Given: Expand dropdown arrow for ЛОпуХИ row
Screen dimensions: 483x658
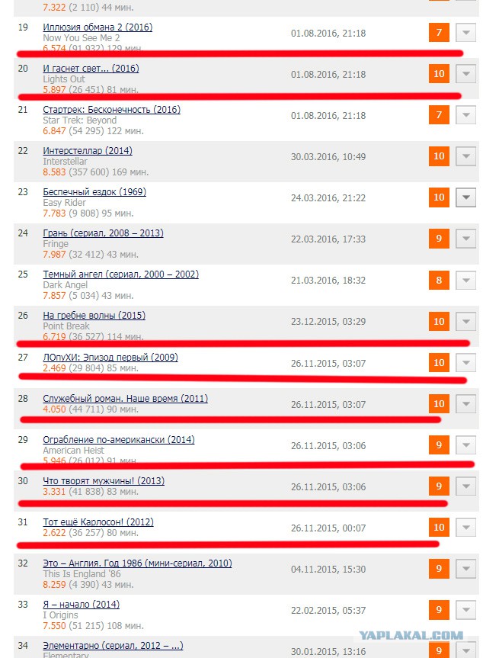Looking at the screenshot, I should 465,362.
